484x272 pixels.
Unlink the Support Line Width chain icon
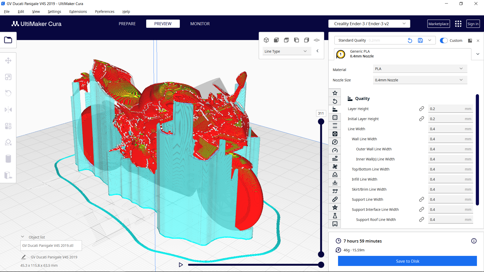(x=421, y=199)
